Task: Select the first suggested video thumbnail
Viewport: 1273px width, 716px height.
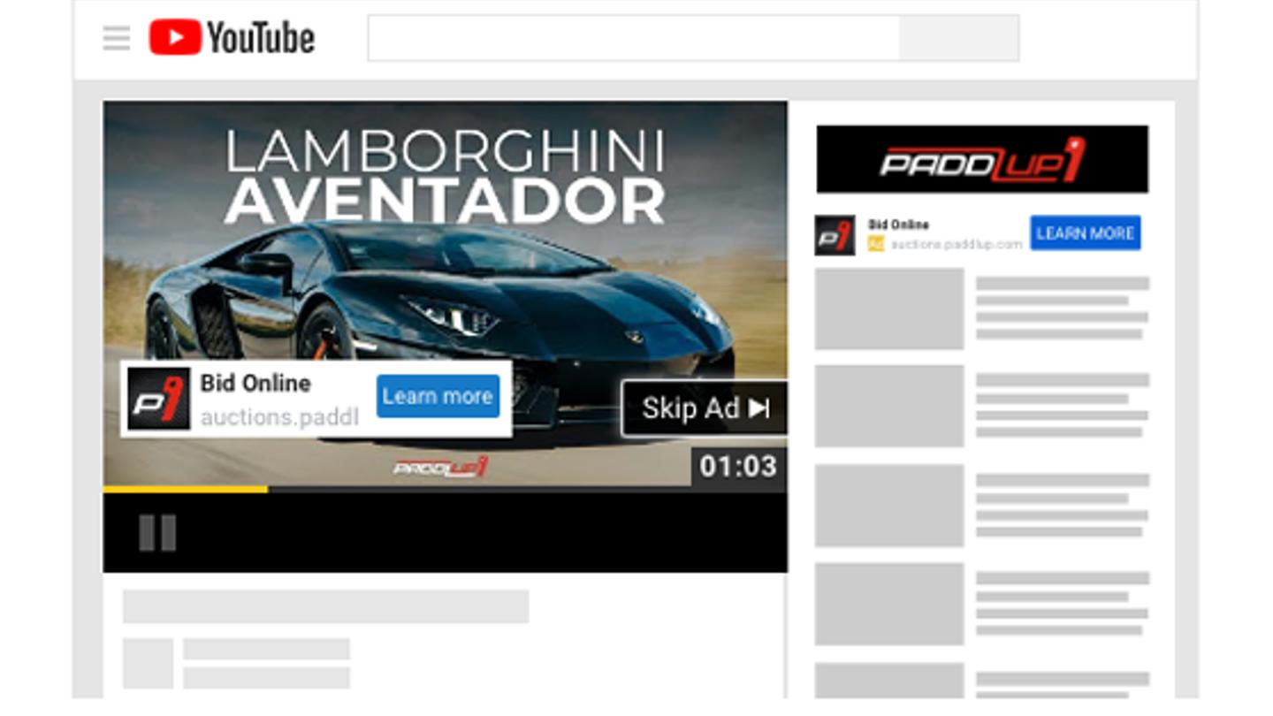Action: [x=889, y=309]
